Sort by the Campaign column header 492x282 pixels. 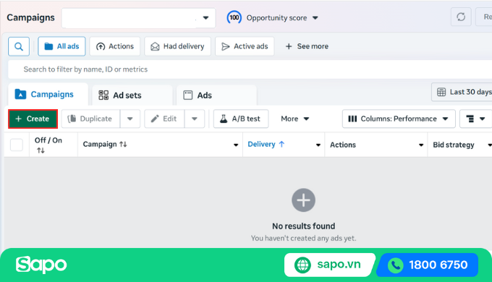105,145
